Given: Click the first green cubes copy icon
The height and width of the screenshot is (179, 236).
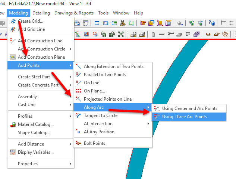Looking at the screenshot, I should pyautogui.click(x=192, y=23).
